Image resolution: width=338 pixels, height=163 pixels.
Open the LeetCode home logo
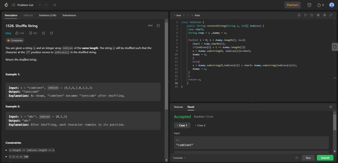pos(6,5)
